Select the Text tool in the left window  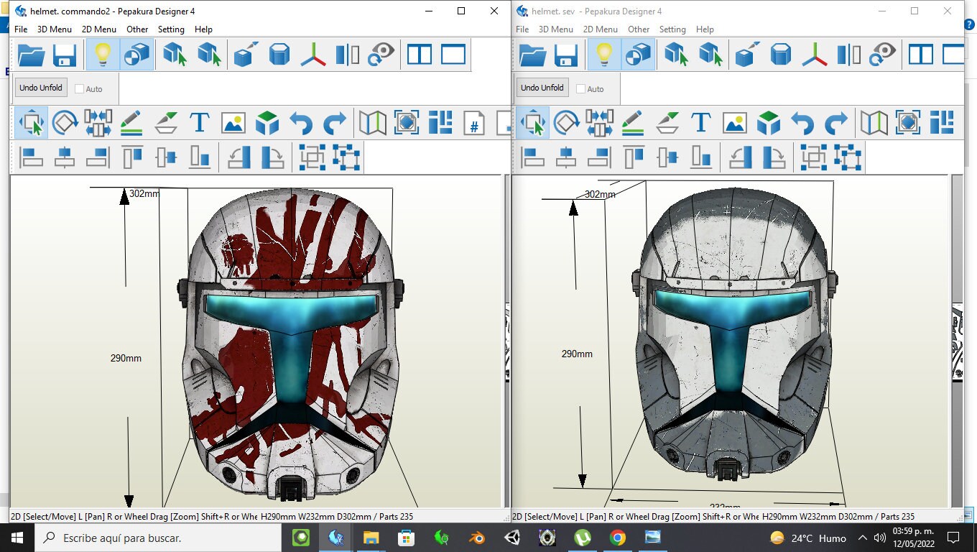tap(199, 122)
